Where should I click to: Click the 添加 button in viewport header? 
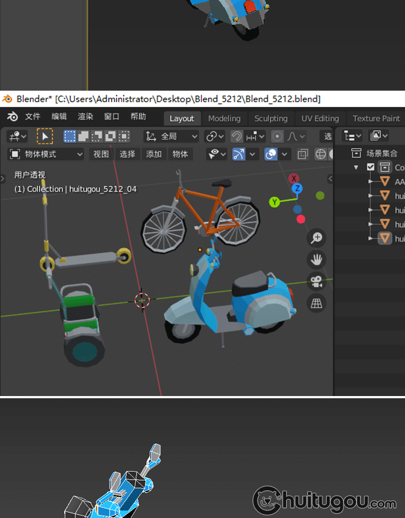click(x=154, y=154)
